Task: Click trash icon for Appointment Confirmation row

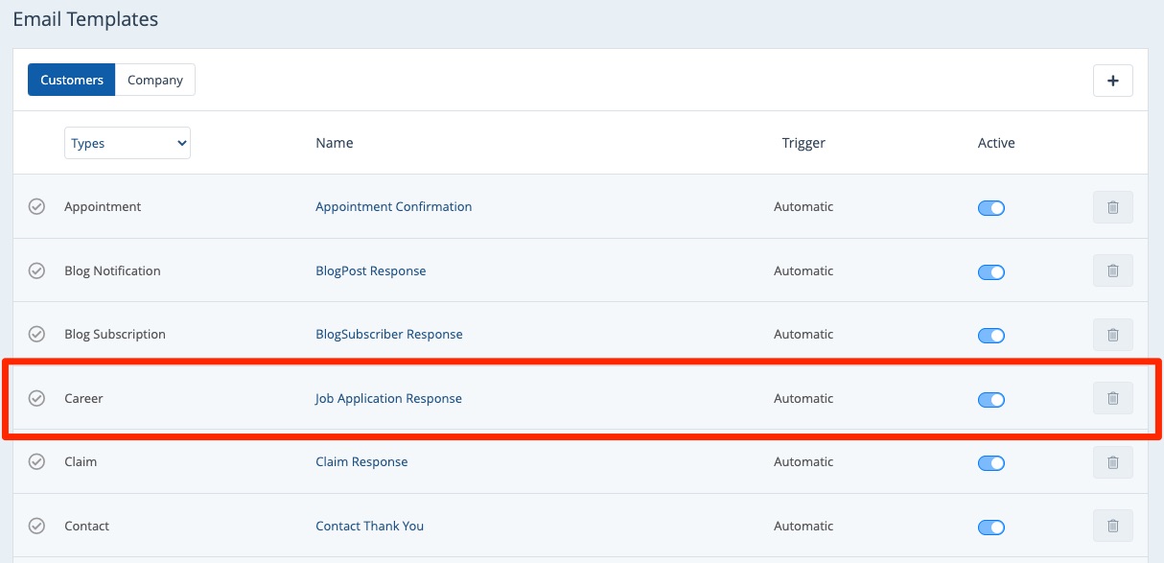Action: (1112, 207)
